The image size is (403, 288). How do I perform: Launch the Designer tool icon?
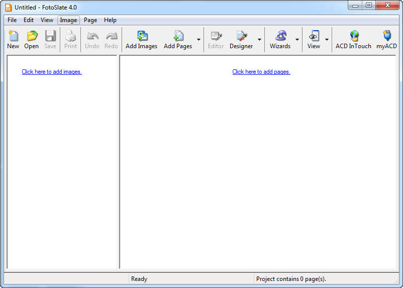click(x=241, y=36)
